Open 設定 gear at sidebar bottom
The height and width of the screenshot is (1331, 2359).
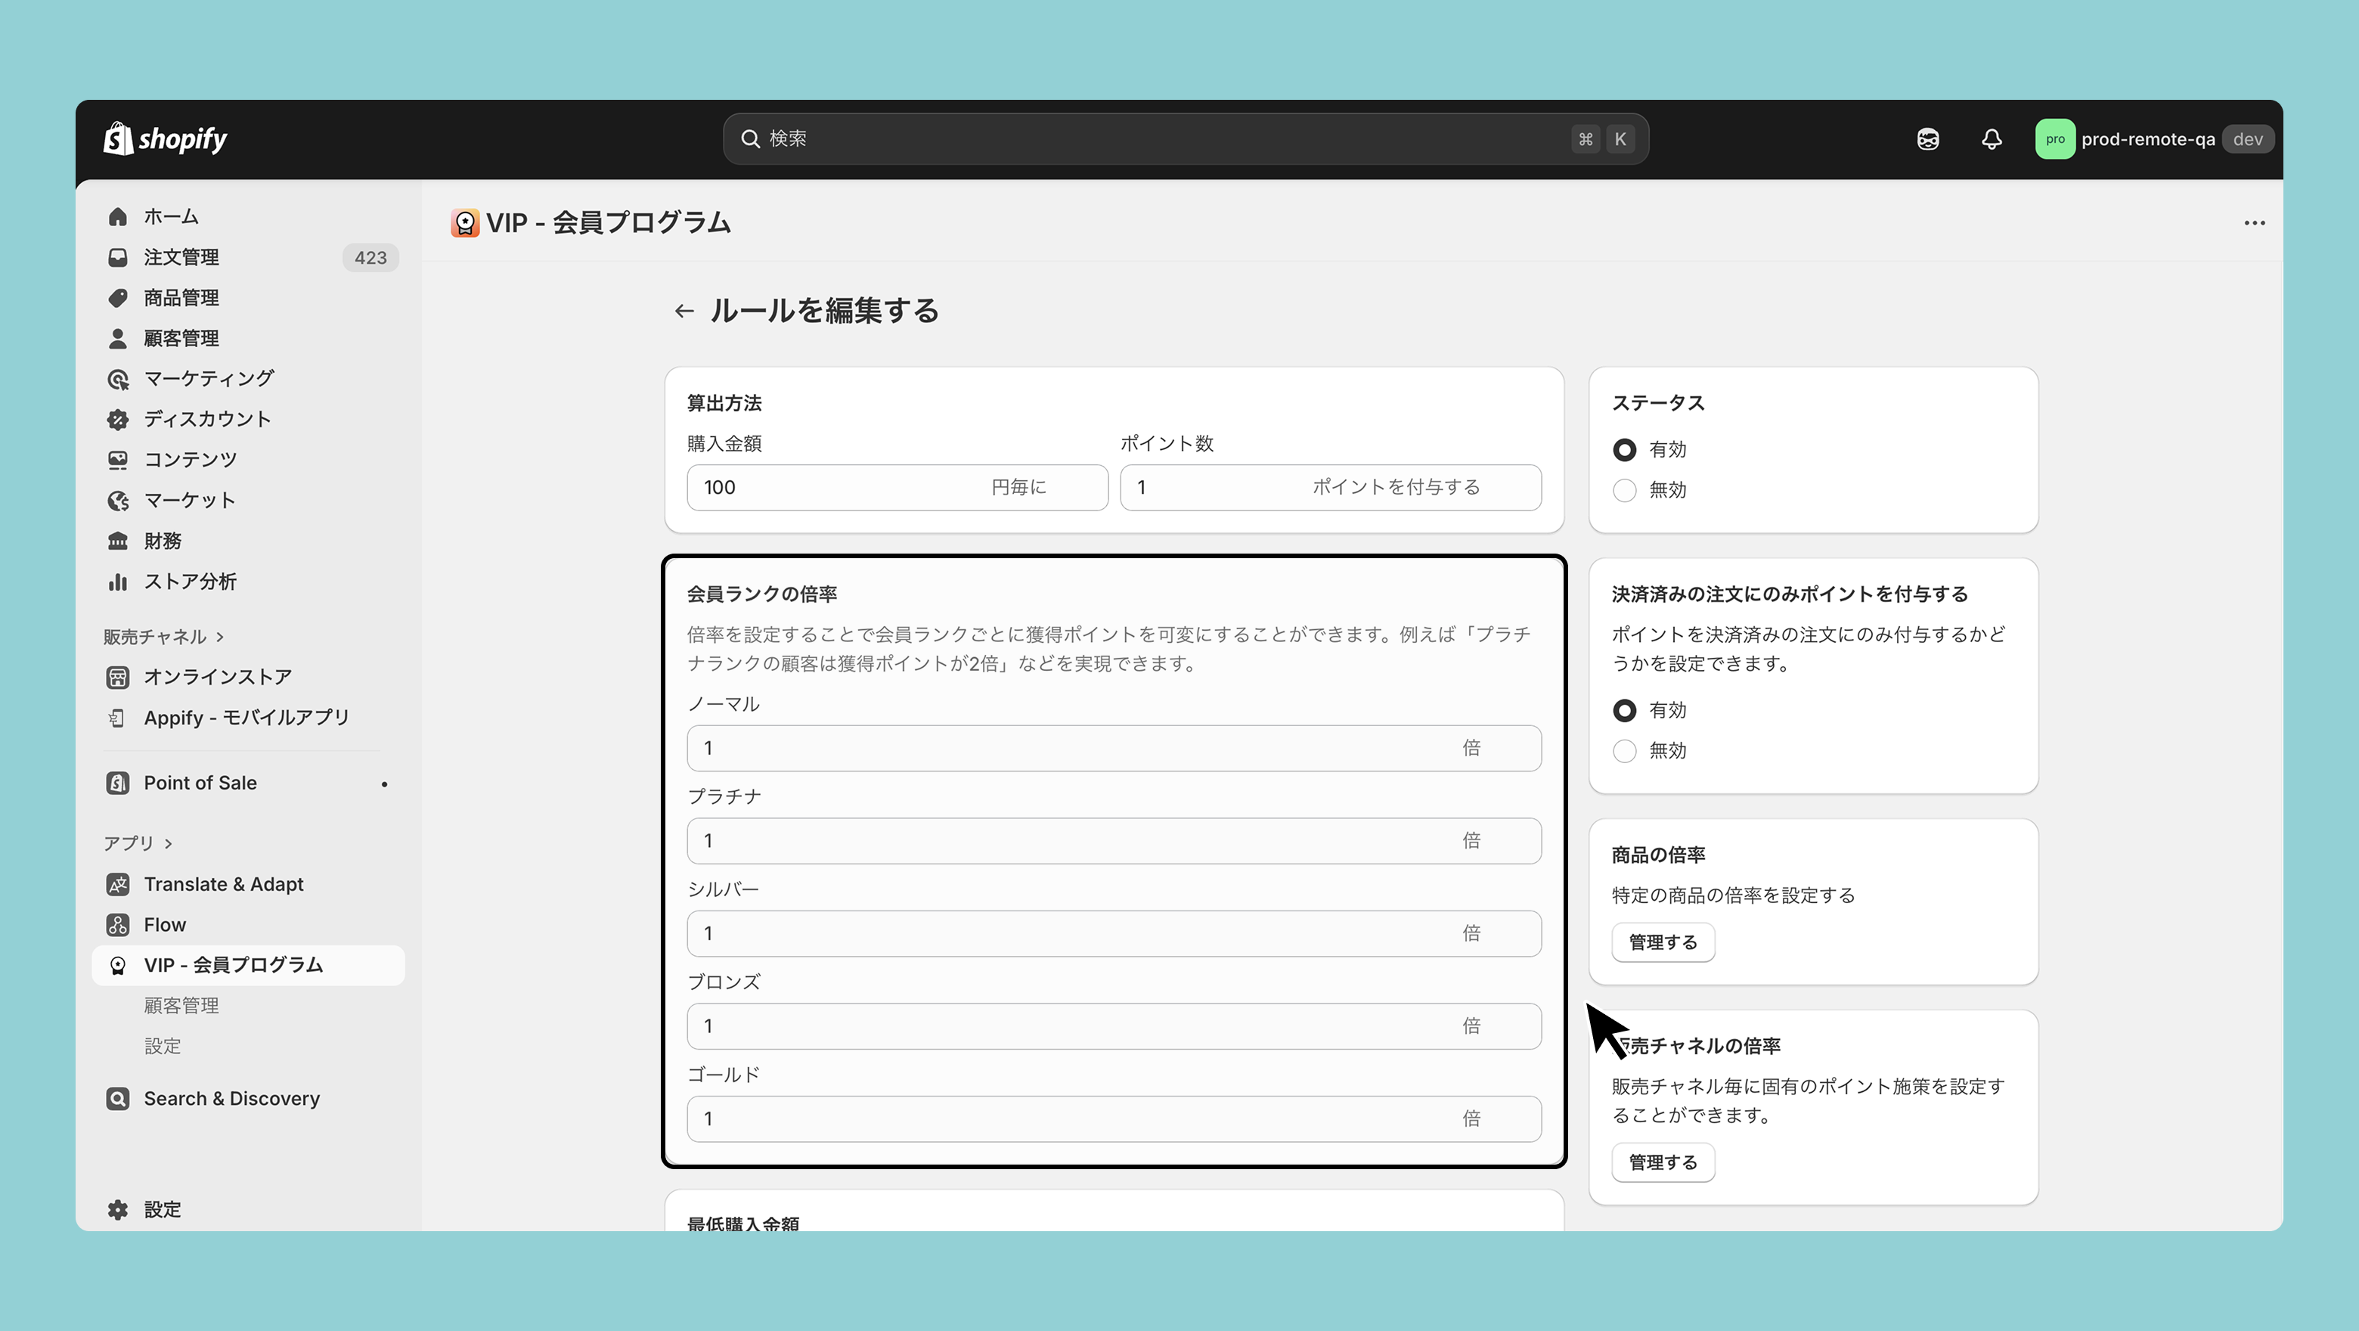pos(162,1209)
